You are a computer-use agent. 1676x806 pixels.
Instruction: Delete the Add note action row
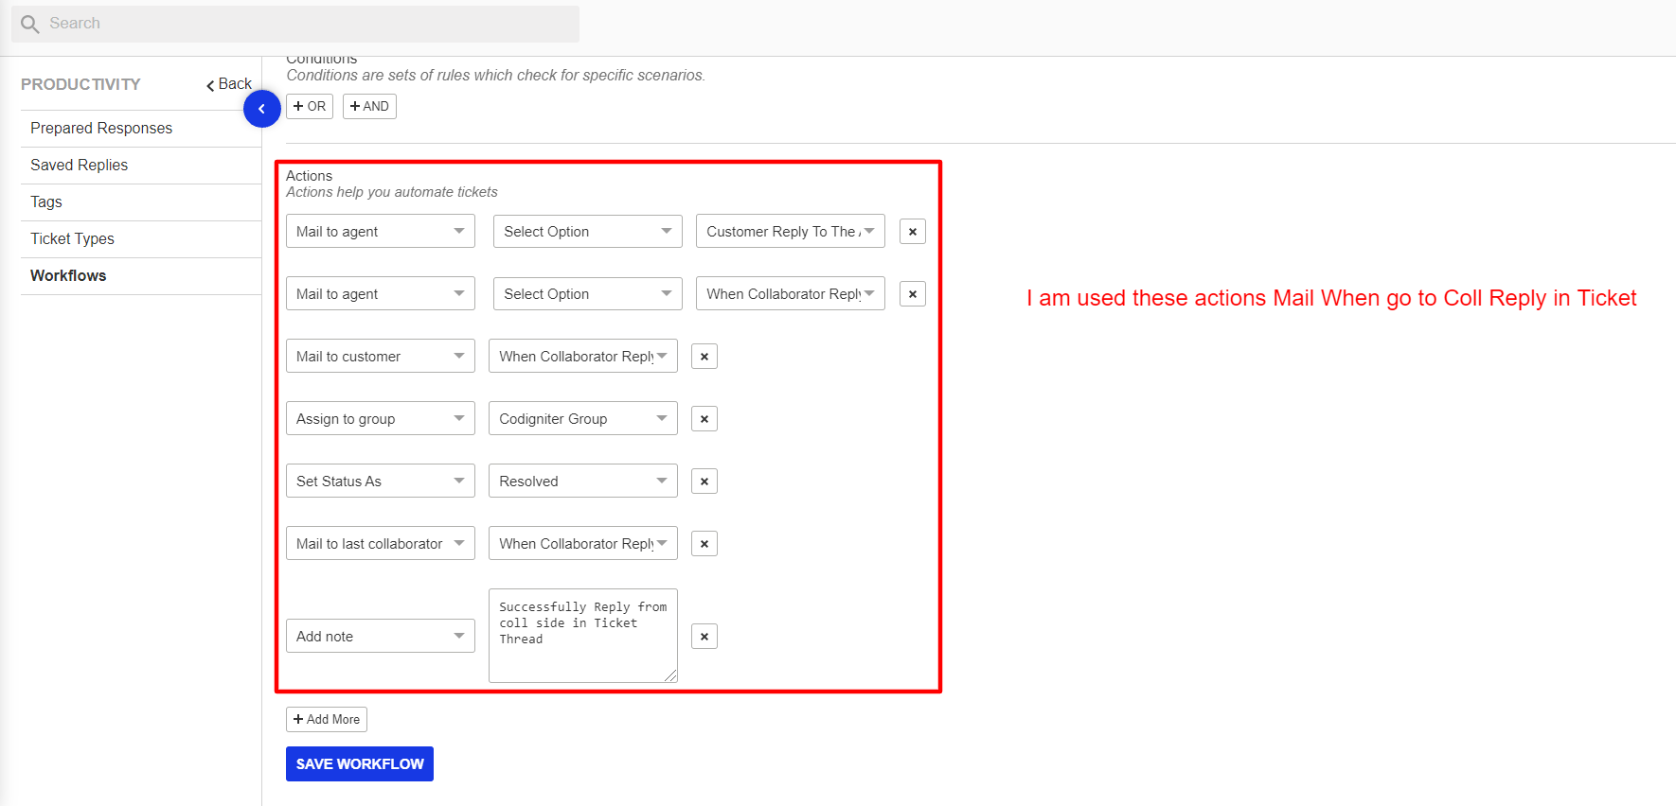click(704, 637)
